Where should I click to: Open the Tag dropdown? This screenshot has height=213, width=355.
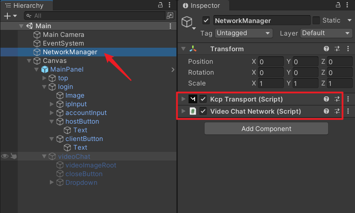coord(243,33)
